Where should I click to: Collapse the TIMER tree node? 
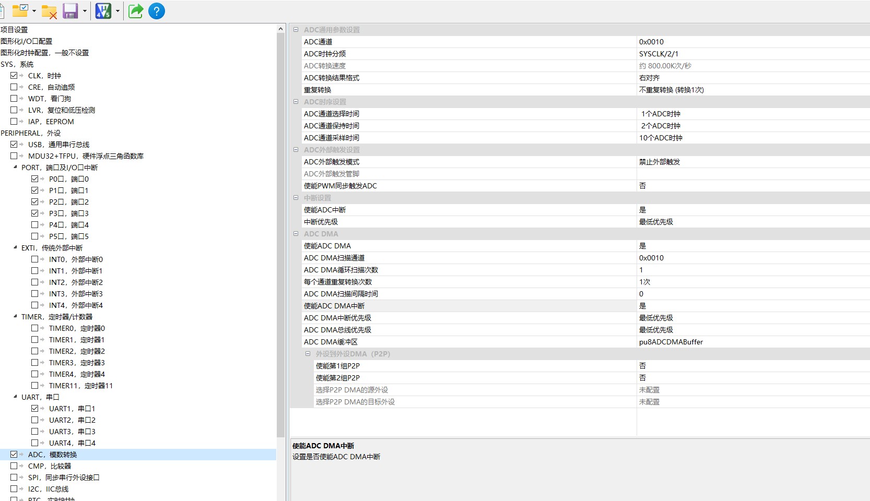[15, 317]
